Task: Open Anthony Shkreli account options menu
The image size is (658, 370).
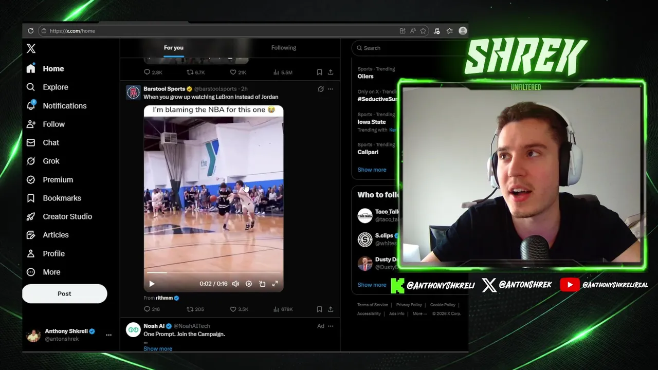Action: tap(108, 335)
